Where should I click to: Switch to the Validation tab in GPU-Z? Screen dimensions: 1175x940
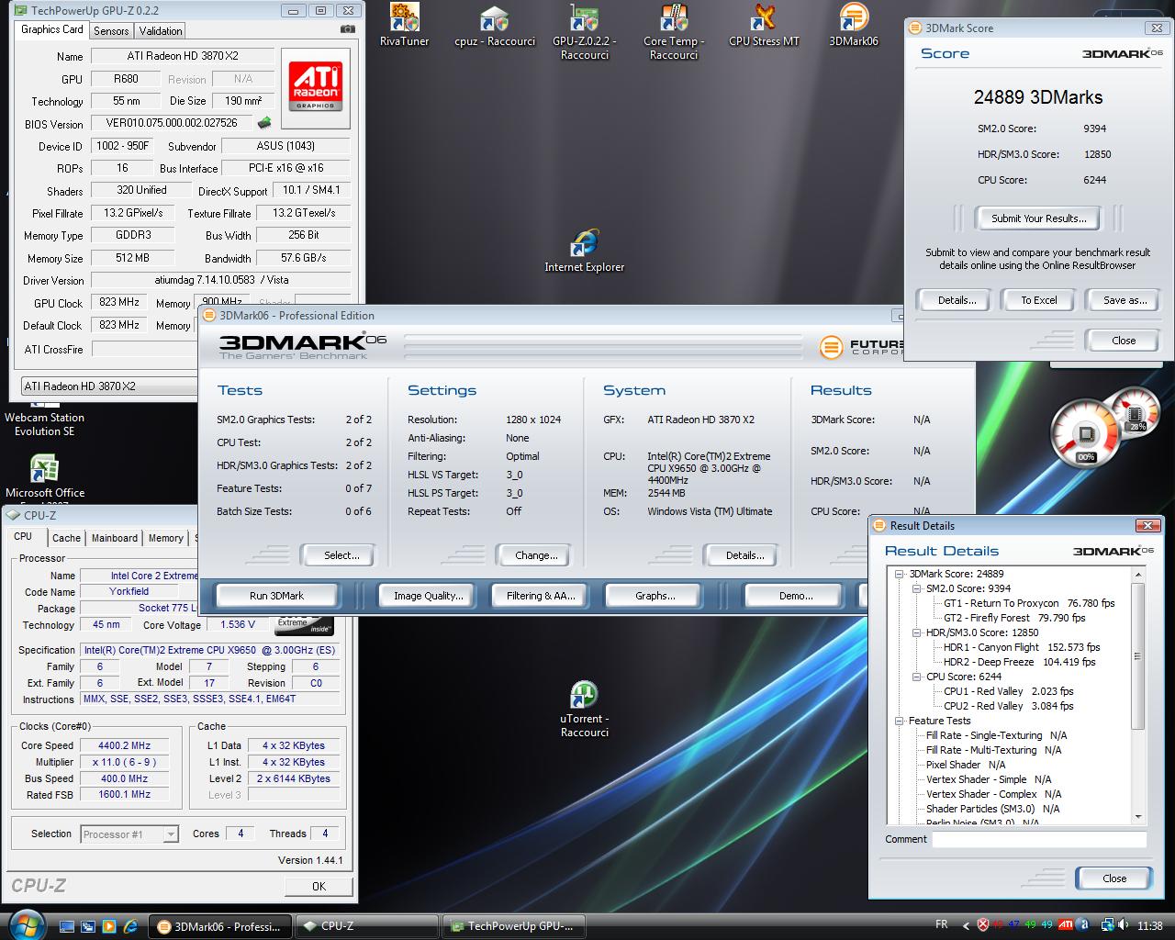tap(161, 30)
